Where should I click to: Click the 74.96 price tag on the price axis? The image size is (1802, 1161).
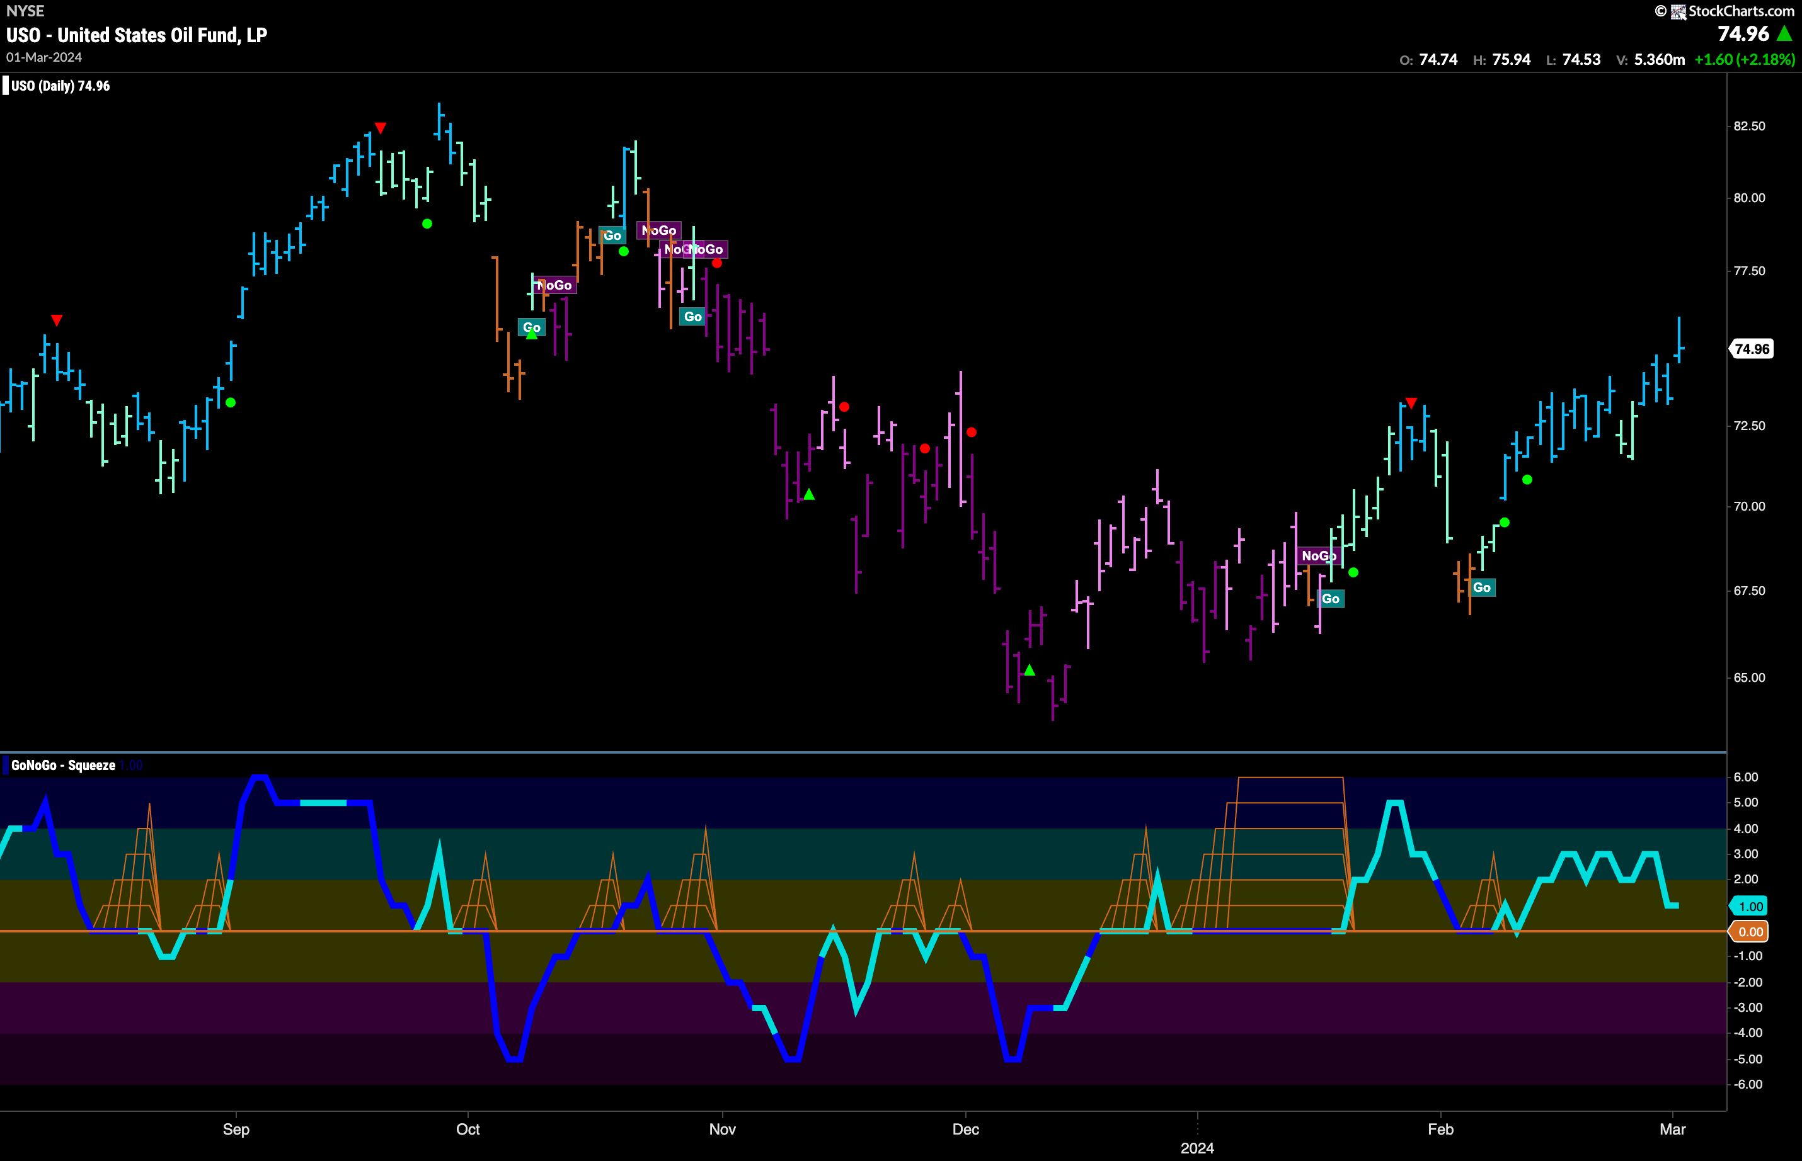[x=1751, y=349]
